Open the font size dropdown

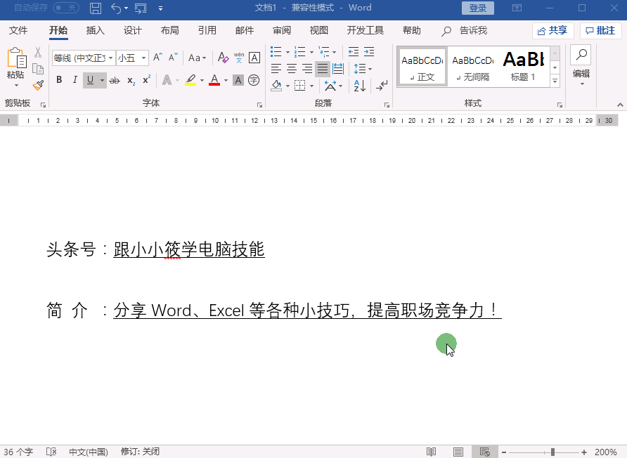142,58
